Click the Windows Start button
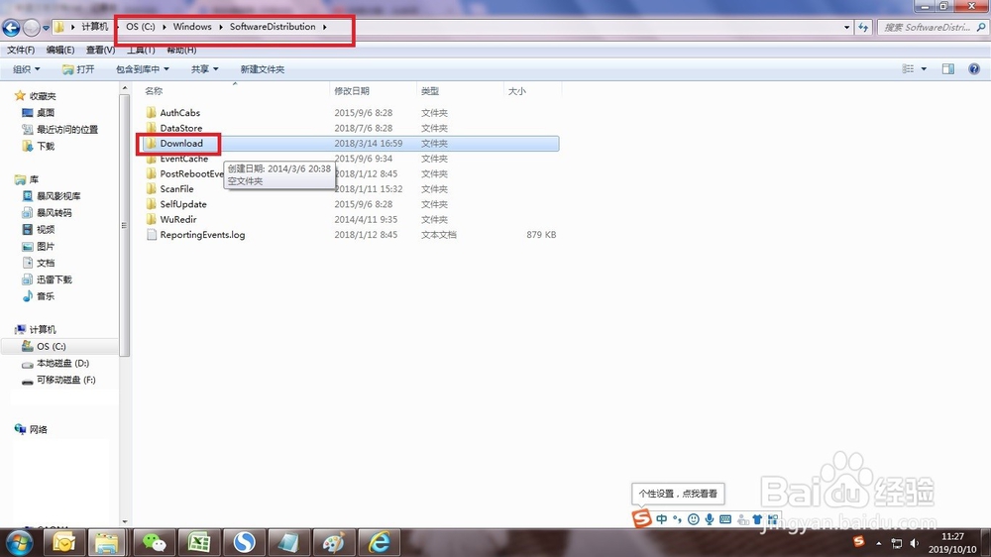Screen dimensions: 991x557 click(x=18, y=542)
